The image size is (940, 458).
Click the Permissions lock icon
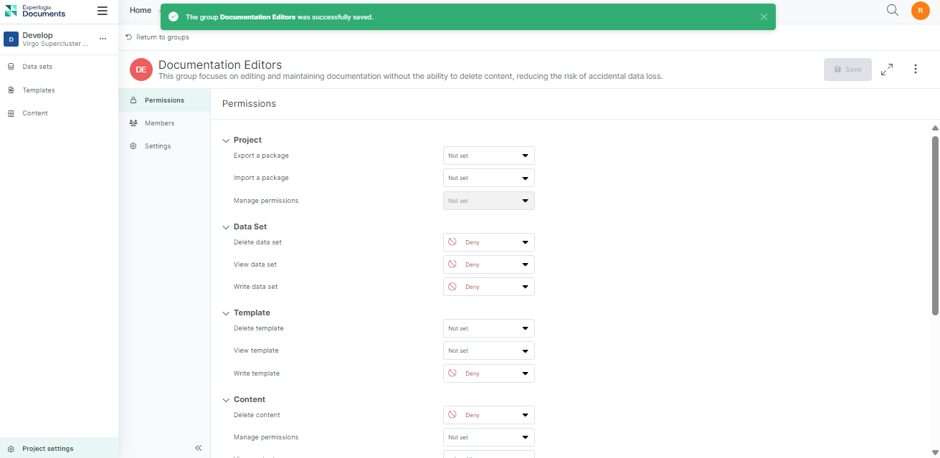(x=133, y=100)
